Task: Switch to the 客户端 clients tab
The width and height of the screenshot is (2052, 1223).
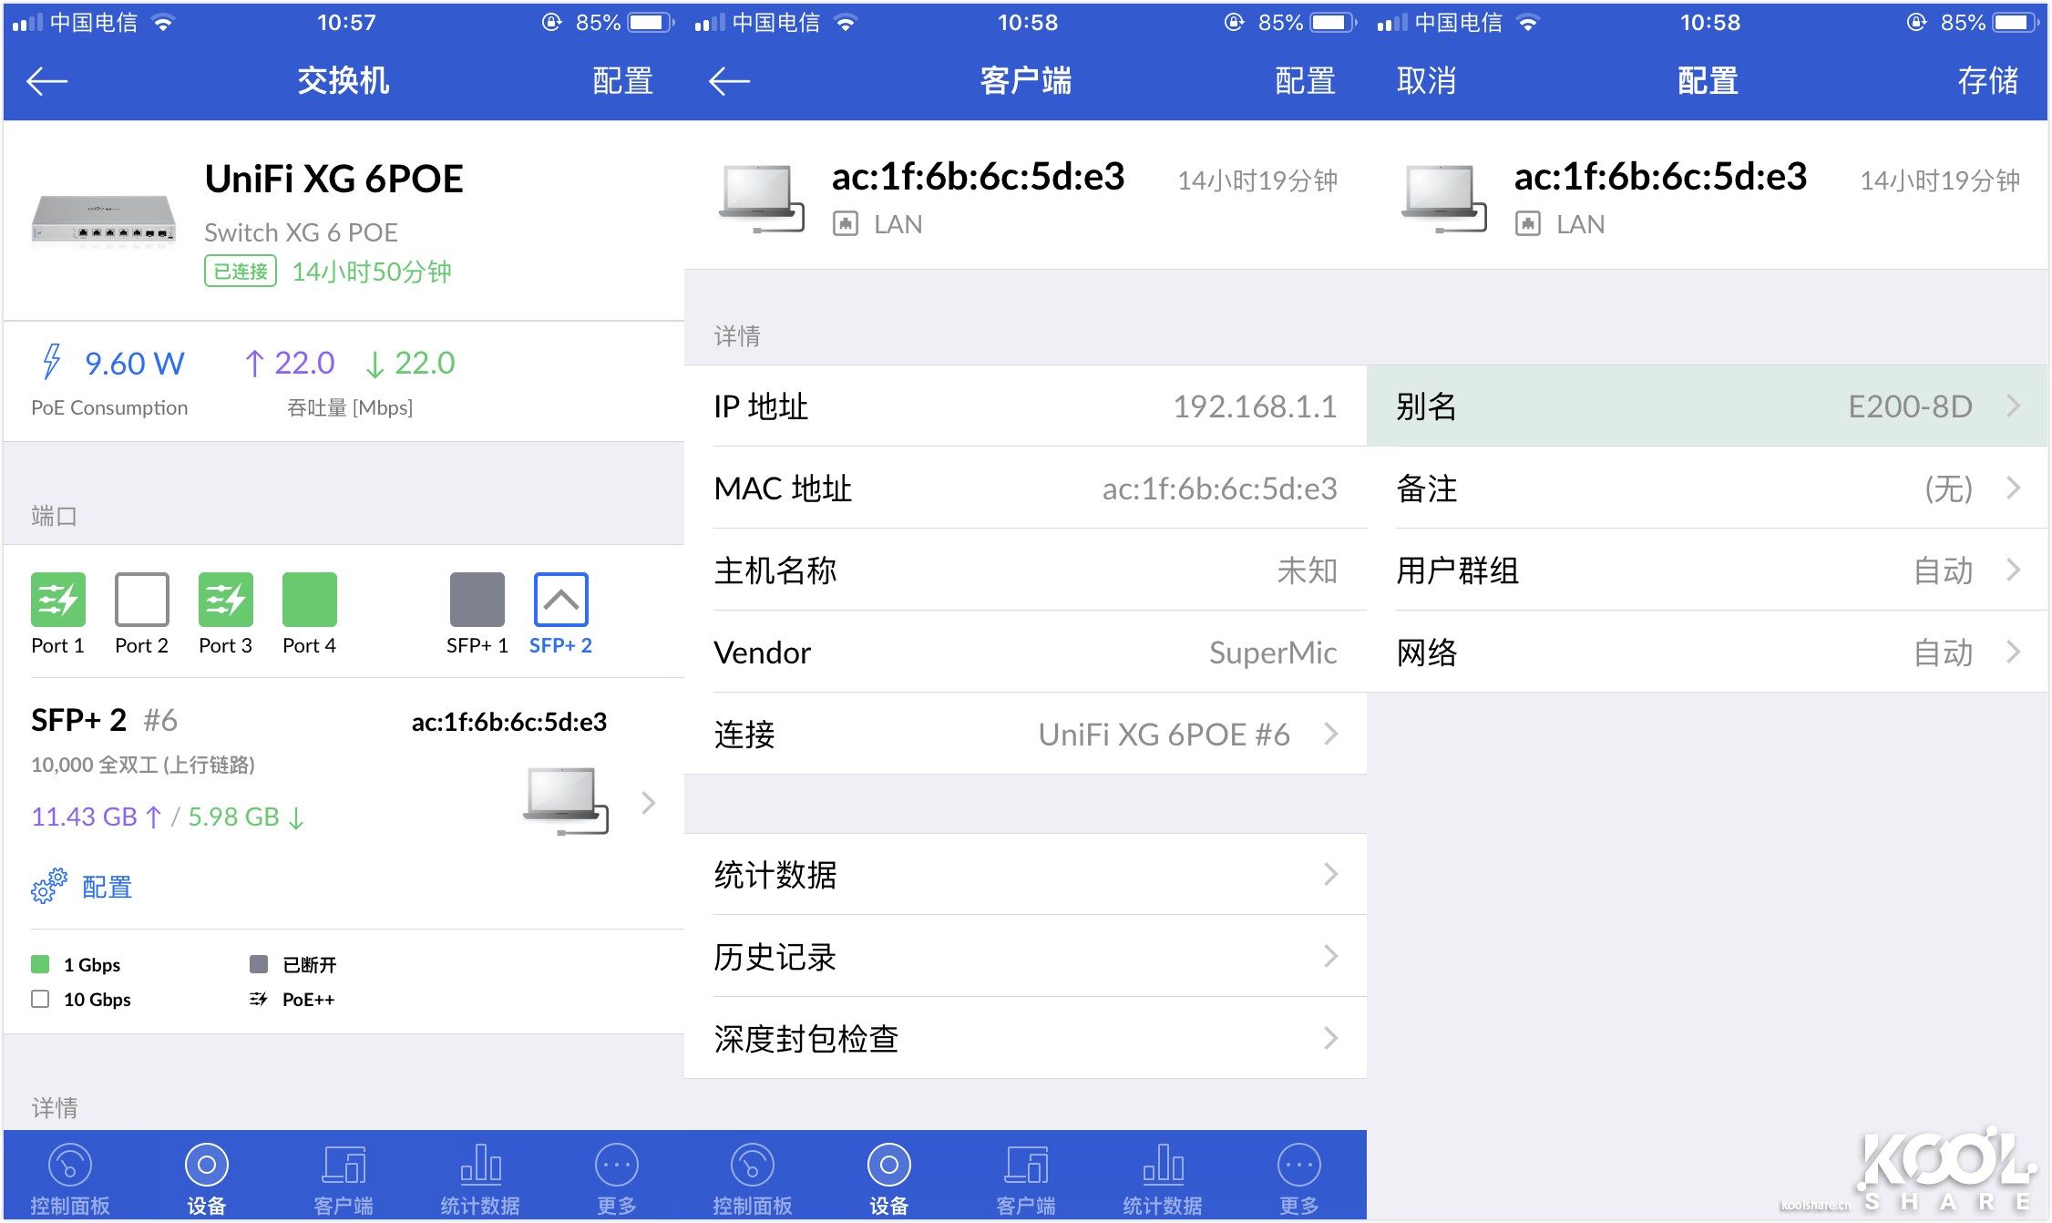Action: (x=343, y=1176)
